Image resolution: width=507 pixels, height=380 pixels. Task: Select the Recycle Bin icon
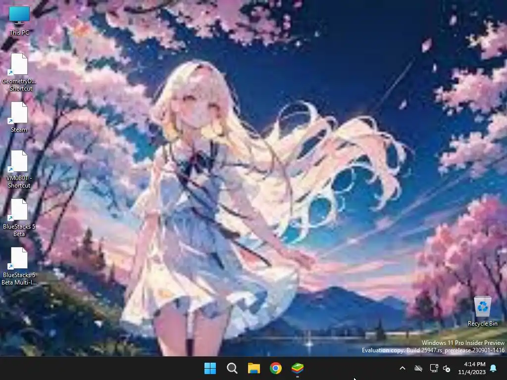pyautogui.click(x=482, y=311)
